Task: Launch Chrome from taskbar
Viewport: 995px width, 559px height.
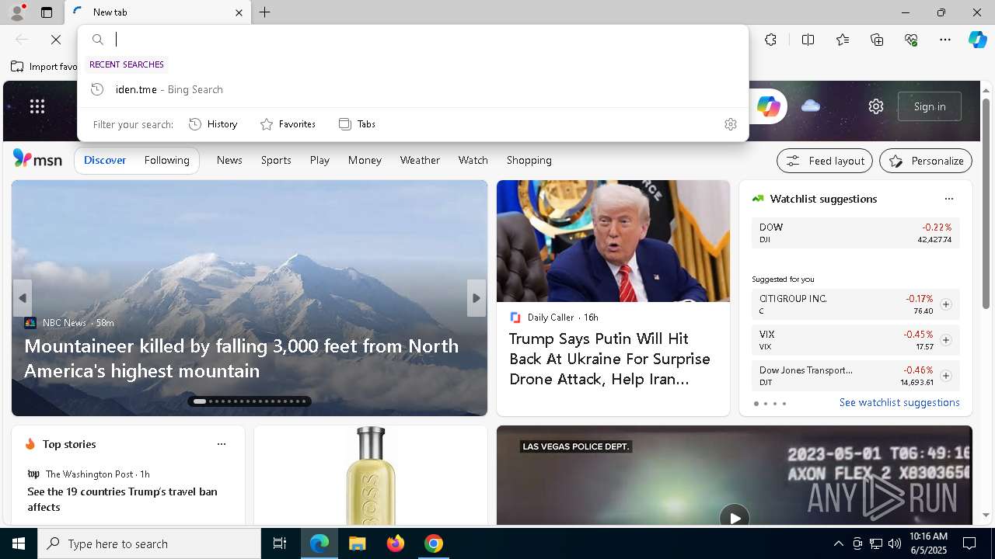Action: click(434, 543)
